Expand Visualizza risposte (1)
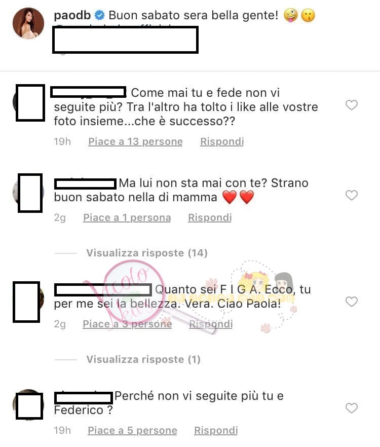Screen dimensions: 380x447 pyautogui.click(x=143, y=359)
